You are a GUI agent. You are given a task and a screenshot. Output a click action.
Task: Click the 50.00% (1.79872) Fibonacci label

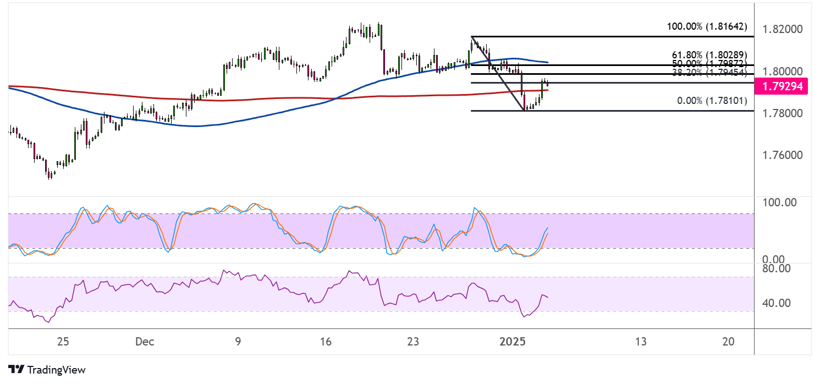click(709, 64)
